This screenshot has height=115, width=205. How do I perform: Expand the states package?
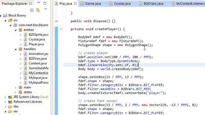coord(16,92)
